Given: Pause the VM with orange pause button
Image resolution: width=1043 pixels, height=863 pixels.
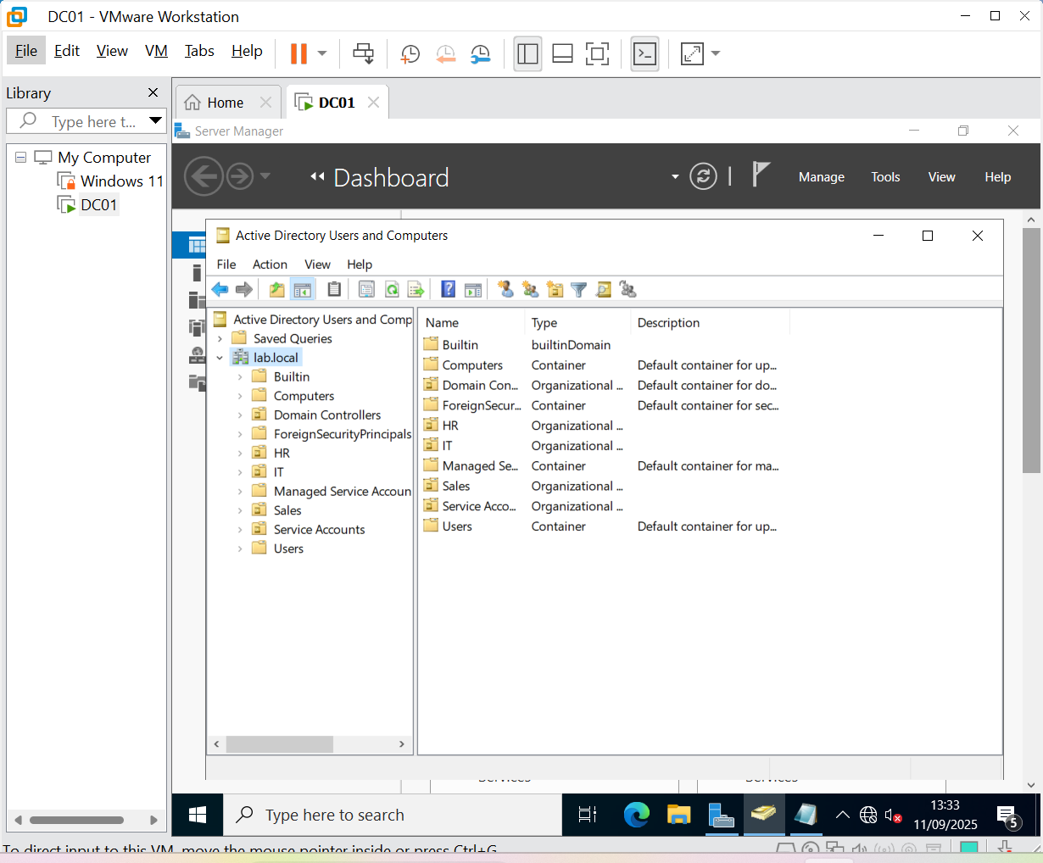Looking at the screenshot, I should click(x=298, y=53).
